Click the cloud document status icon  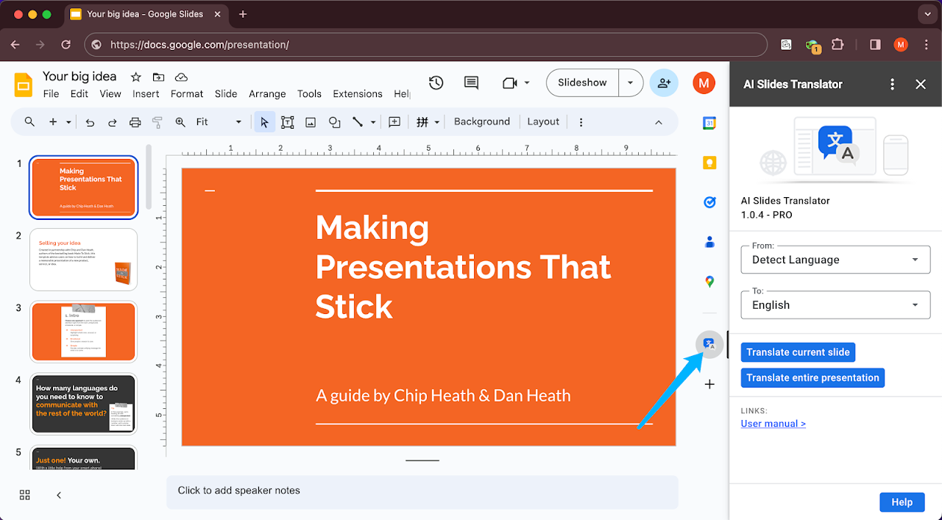pyautogui.click(x=181, y=77)
